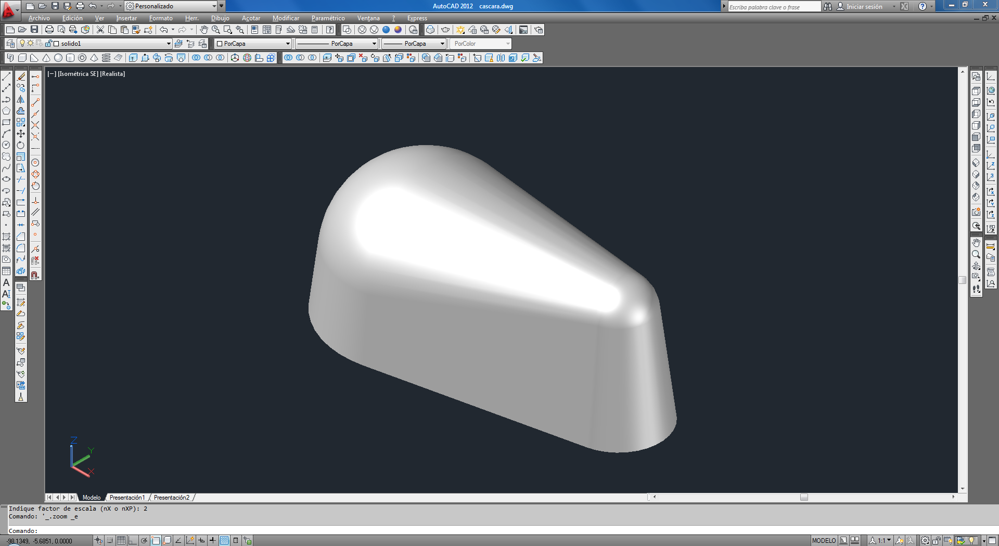Select the Conceptual visual style sphere icon
Image resolution: width=999 pixels, height=546 pixels.
(x=398, y=30)
